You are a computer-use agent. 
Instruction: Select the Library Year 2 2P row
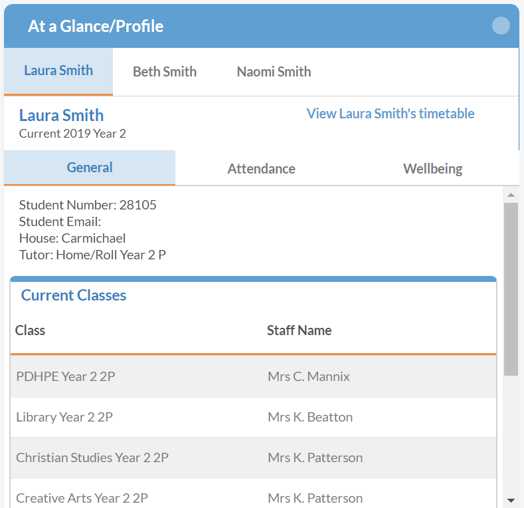[x=64, y=418]
